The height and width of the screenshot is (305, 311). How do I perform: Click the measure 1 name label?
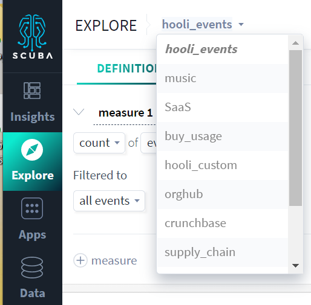pyautogui.click(x=125, y=113)
